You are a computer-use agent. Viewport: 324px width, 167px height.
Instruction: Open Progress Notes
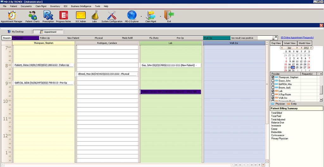point(63,17)
